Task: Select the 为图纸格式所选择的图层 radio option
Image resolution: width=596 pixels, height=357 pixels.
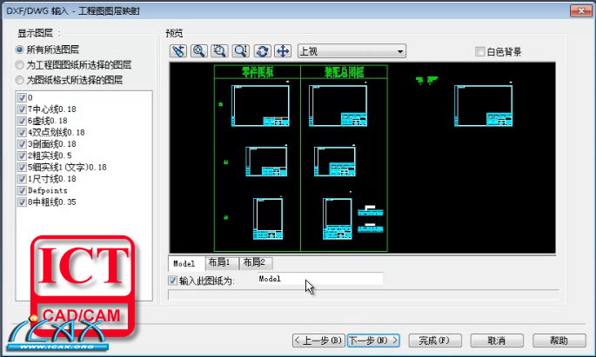Action: coord(20,80)
